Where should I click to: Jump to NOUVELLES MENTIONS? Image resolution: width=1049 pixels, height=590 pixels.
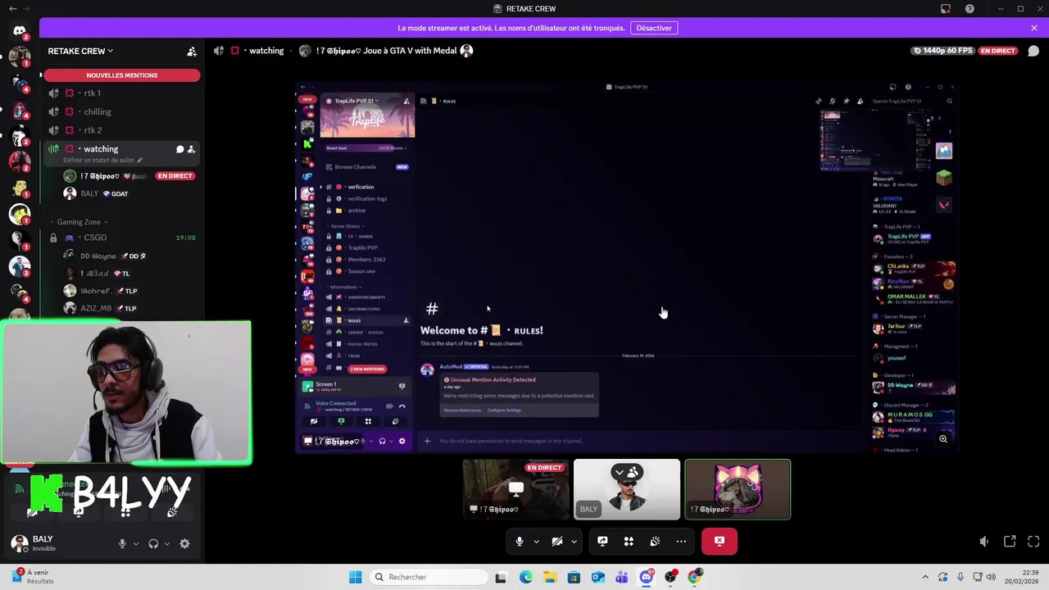click(121, 75)
